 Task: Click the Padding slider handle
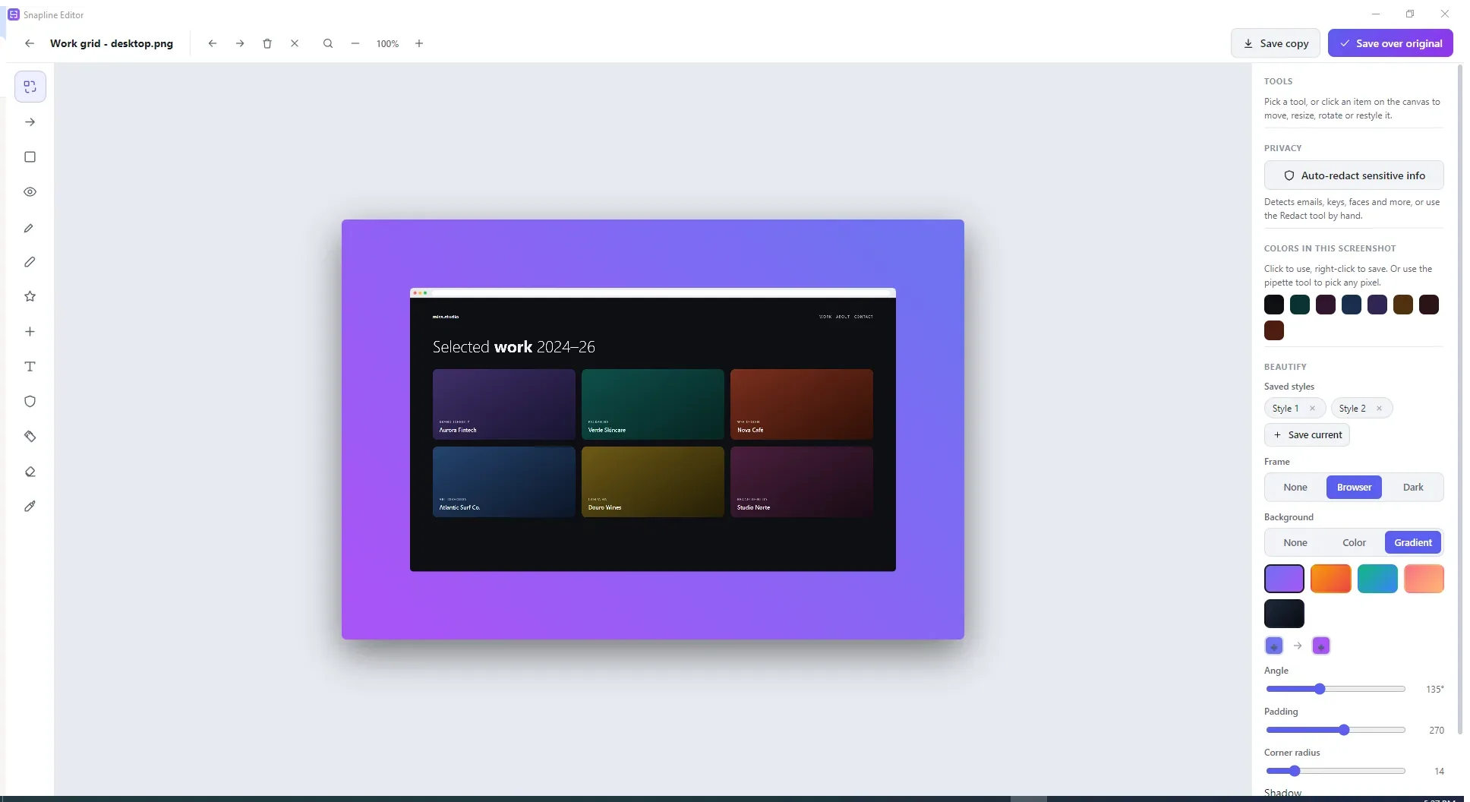(1344, 730)
